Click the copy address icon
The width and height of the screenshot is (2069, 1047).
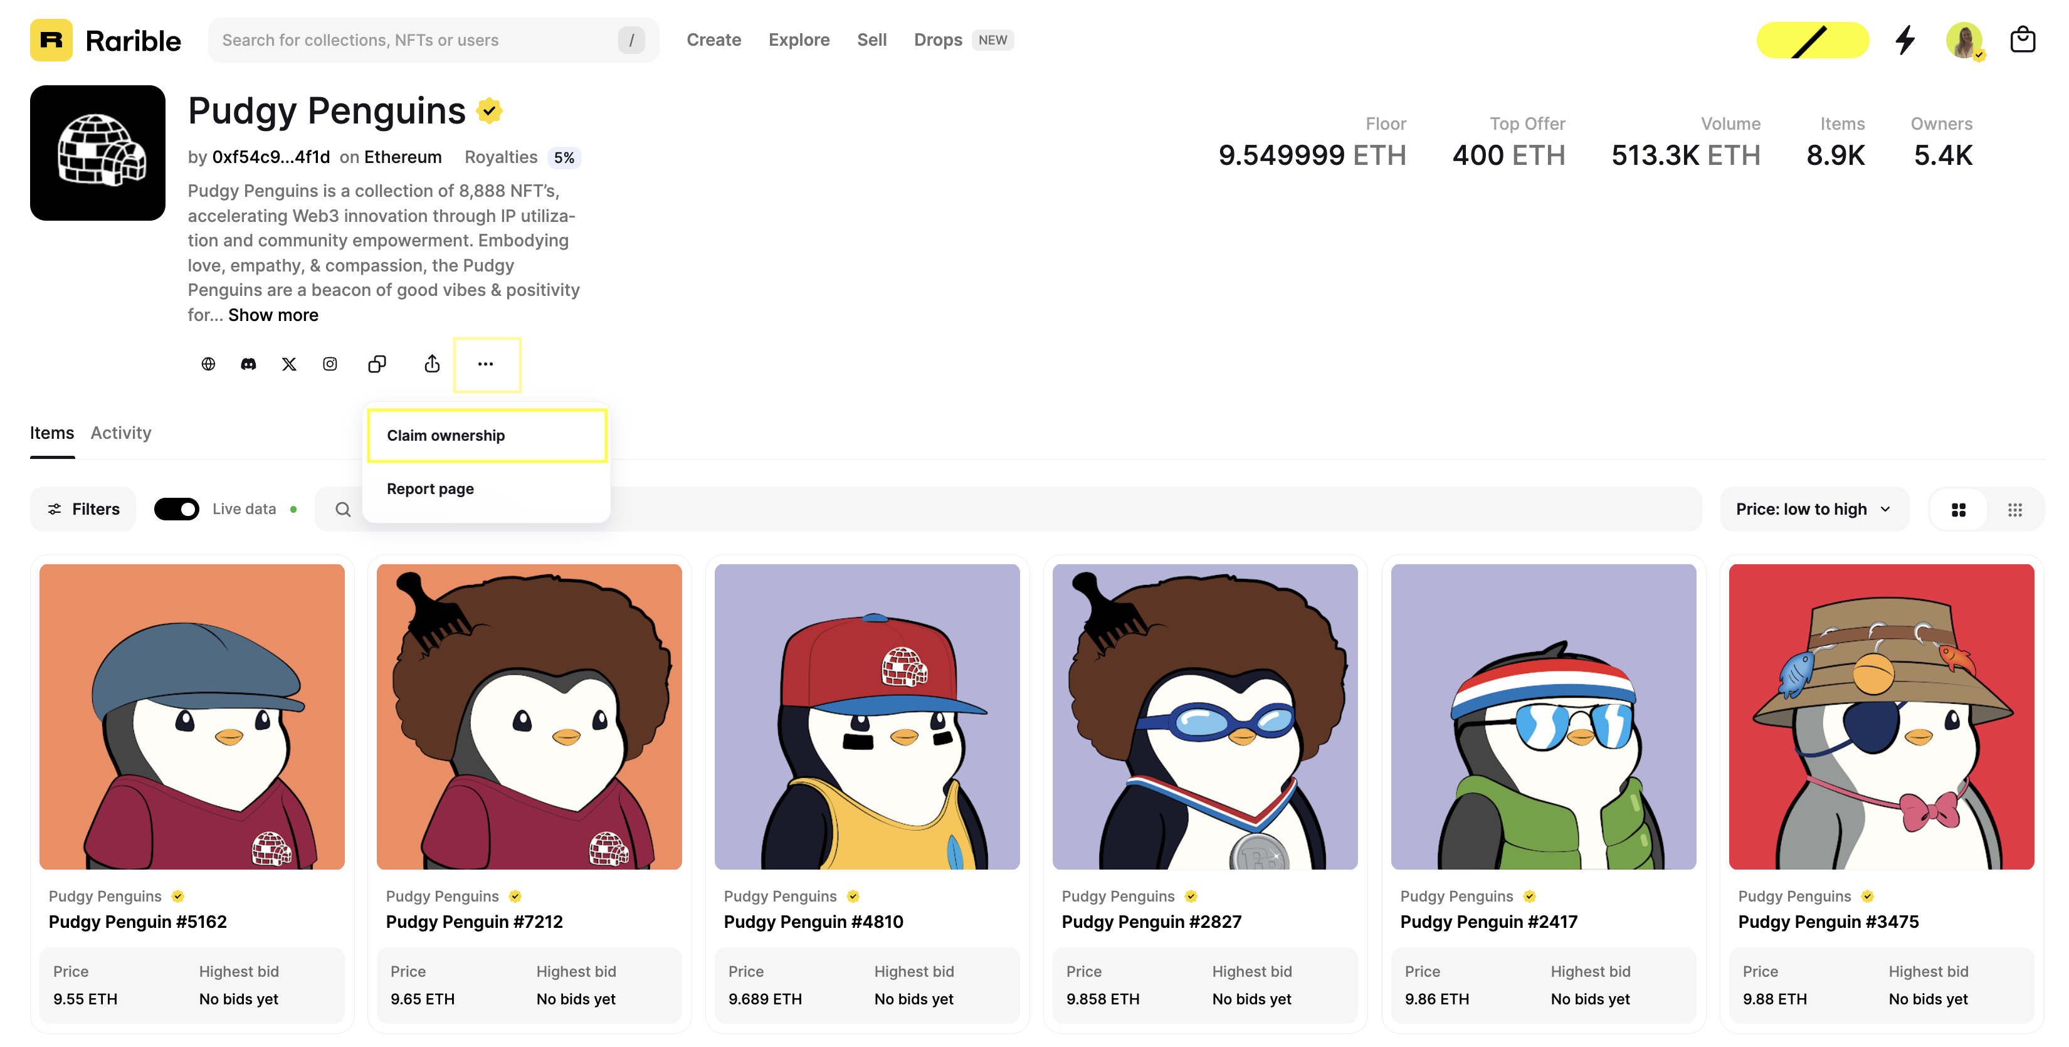(x=377, y=364)
